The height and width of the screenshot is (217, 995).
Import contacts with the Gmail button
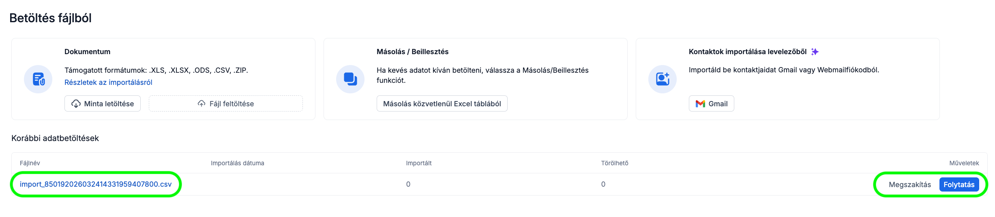coord(711,104)
